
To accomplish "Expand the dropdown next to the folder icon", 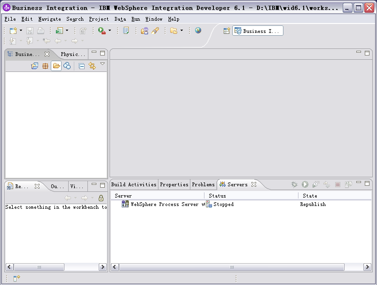I will pyautogui.click(x=181, y=31).
